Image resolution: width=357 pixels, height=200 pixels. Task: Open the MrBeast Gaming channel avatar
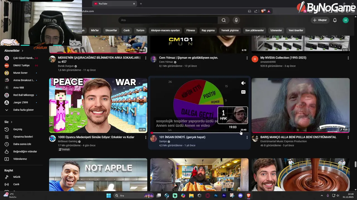[x=52, y=139]
